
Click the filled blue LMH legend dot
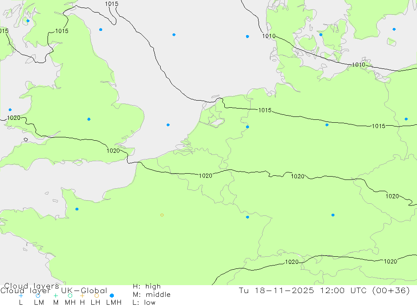pyautogui.click(x=112, y=296)
